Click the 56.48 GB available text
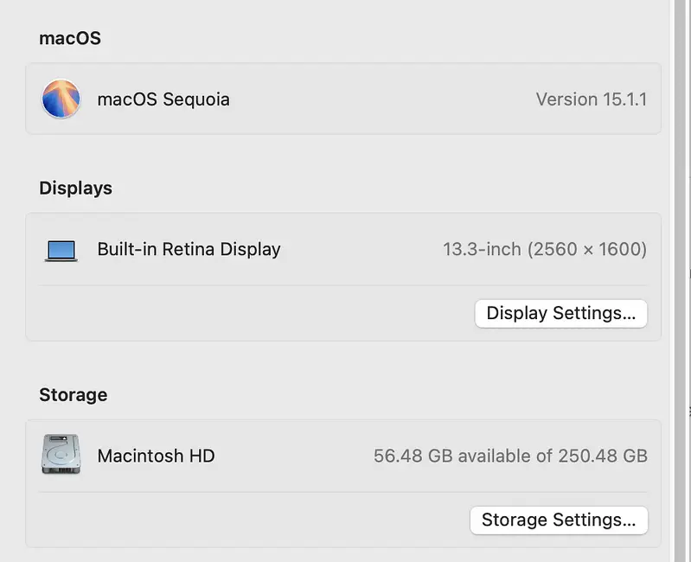This screenshot has height=562, width=691. [x=509, y=456]
